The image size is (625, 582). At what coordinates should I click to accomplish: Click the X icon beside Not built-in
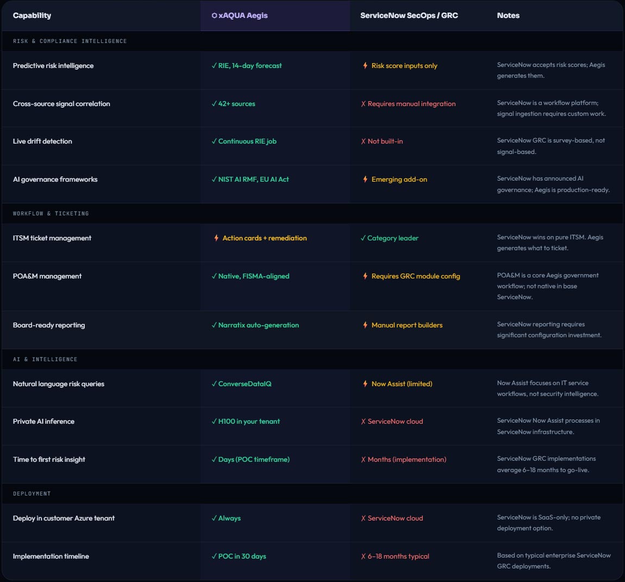(x=363, y=141)
